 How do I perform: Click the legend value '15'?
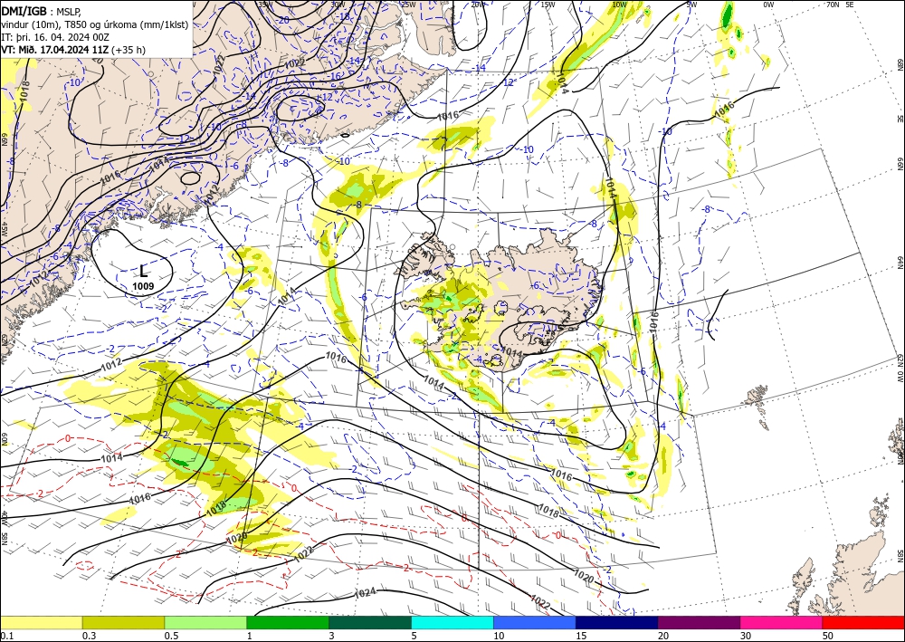point(581,636)
